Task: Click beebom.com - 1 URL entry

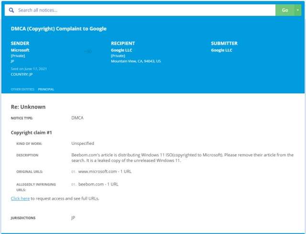Action: pyautogui.click(x=98, y=184)
